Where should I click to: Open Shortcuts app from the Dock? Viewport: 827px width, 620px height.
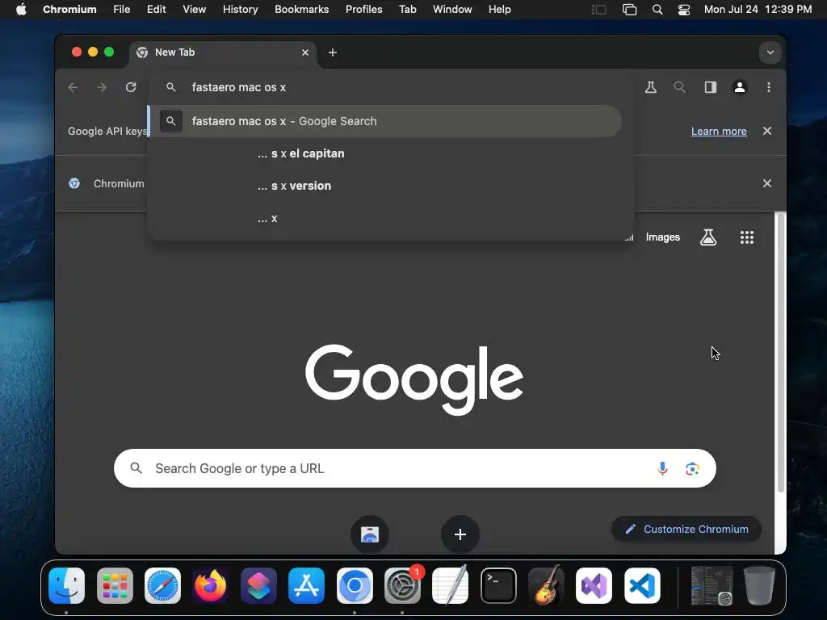[258, 586]
